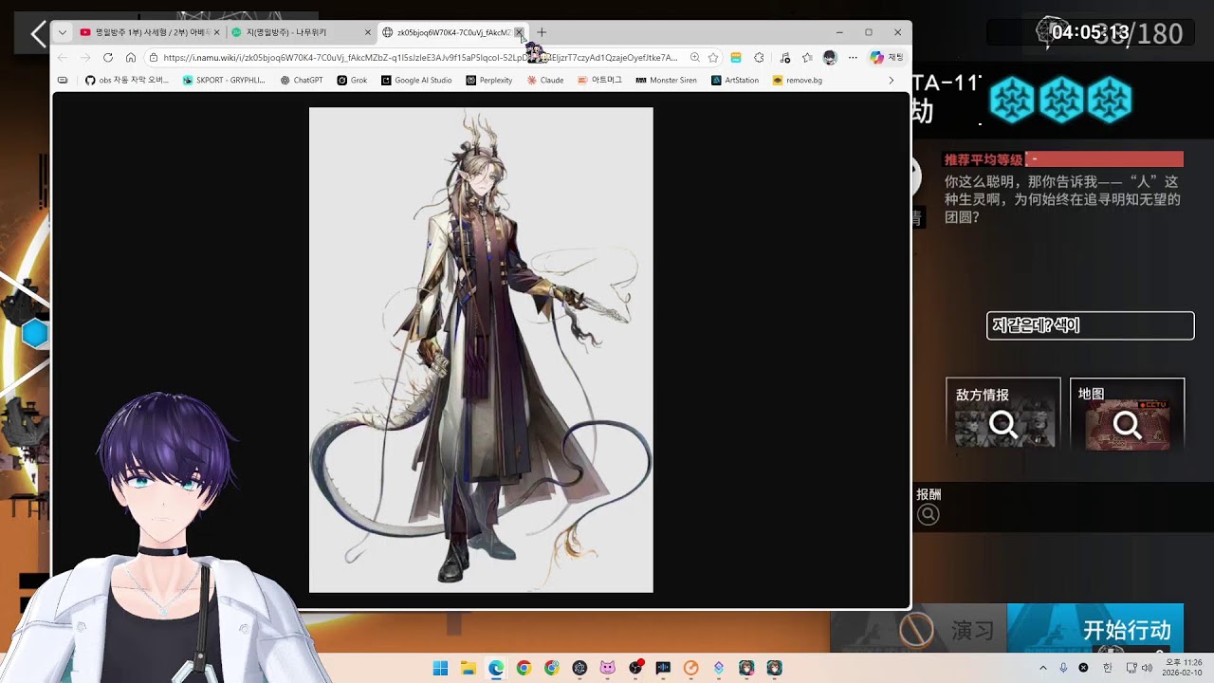Reload the page in Edge
1214x683 pixels.
[x=108, y=58]
